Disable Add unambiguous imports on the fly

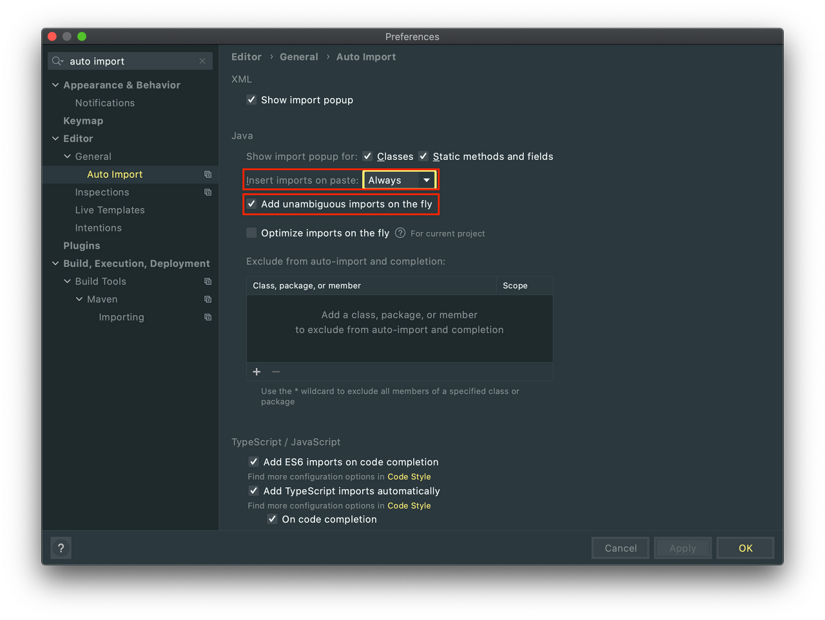tap(251, 204)
